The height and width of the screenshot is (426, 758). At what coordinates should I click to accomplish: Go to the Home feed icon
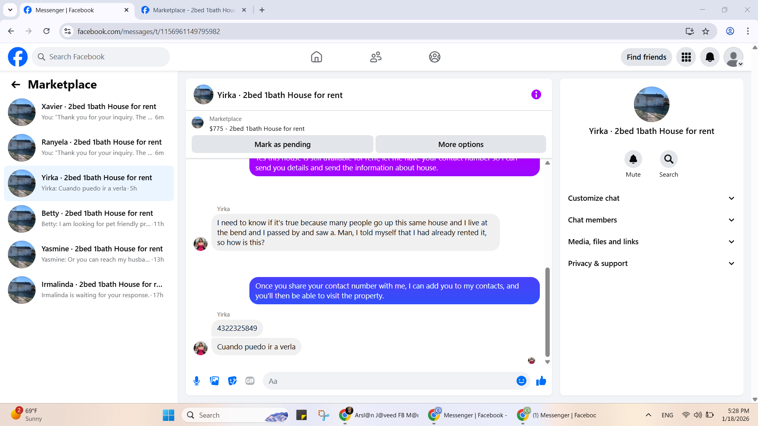[x=316, y=57]
